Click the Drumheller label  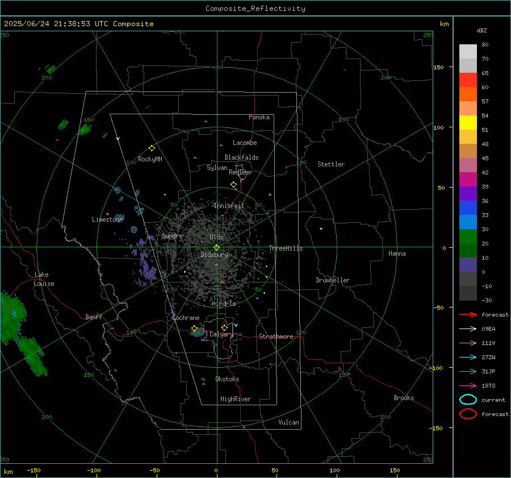tap(333, 280)
